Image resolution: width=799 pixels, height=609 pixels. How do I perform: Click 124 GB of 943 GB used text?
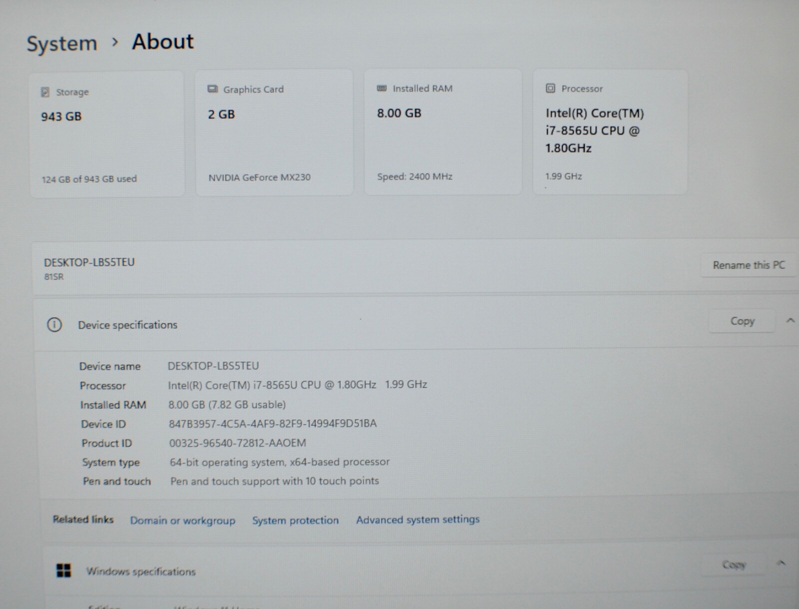pos(89,179)
